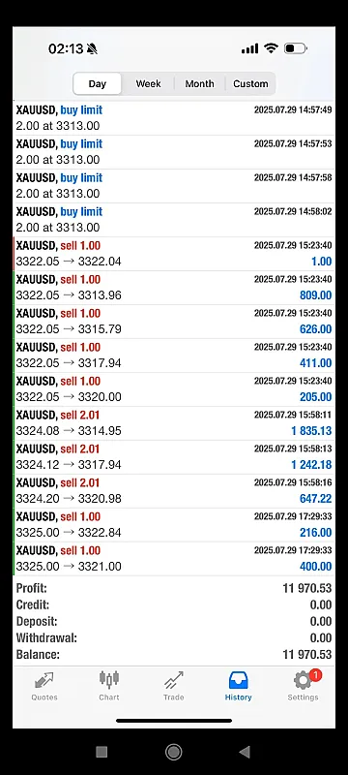348x775 pixels.
Task: Open the Quotes tab icon
Action: click(x=44, y=681)
